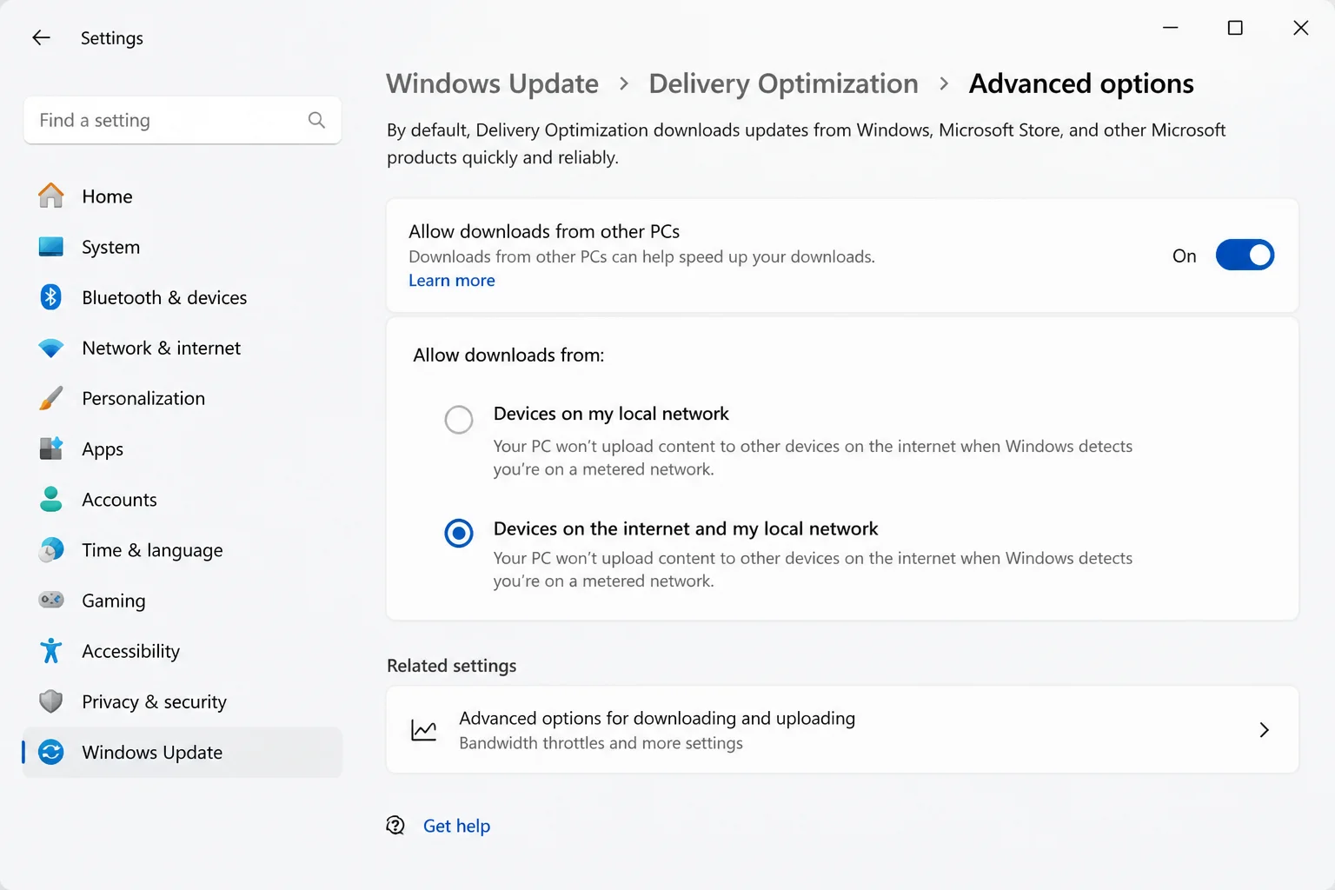Click the Apps icon in sidebar
Viewport: 1335px width, 890px height.
pyautogui.click(x=51, y=448)
